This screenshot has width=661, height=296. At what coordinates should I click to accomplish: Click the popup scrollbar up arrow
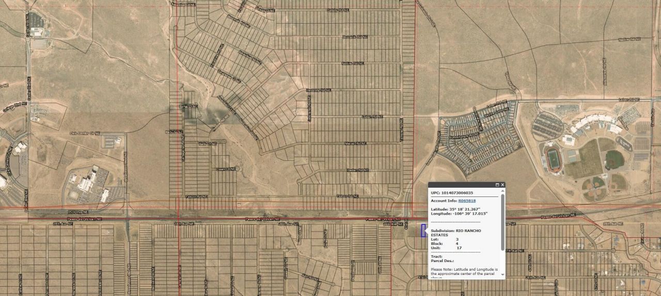coord(503,191)
